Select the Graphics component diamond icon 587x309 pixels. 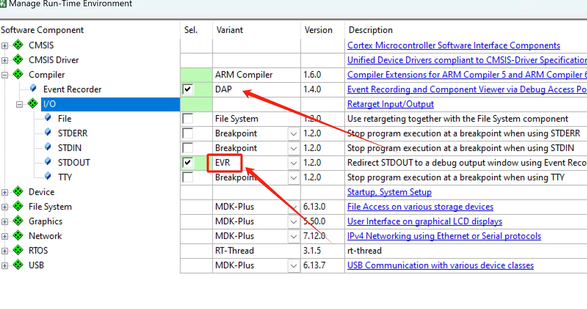point(18,221)
